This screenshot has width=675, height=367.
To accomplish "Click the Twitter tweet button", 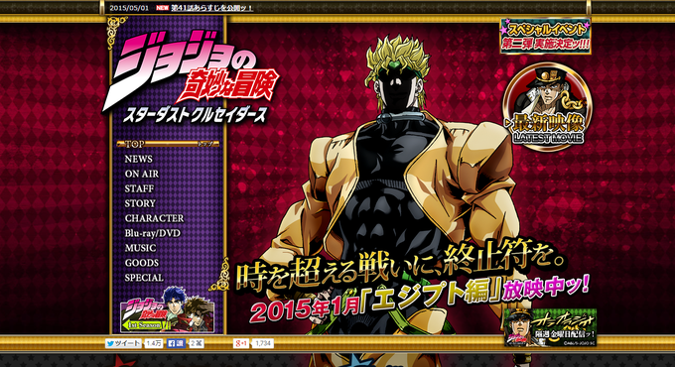I will pos(123,343).
